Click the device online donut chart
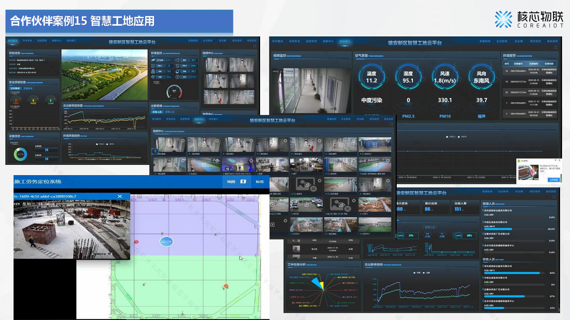Viewport: 570px width, 320px height. coord(20,154)
